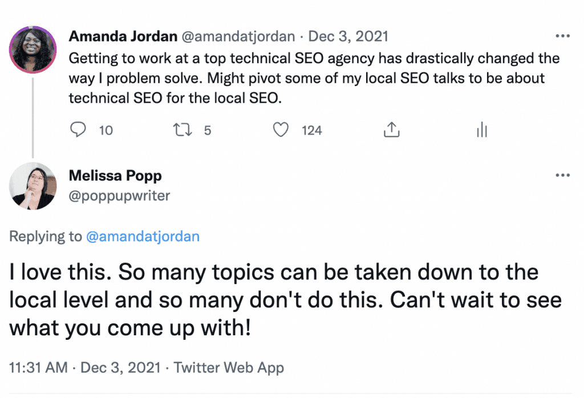Click Melissa Popp's profile avatar

[33, 186]
